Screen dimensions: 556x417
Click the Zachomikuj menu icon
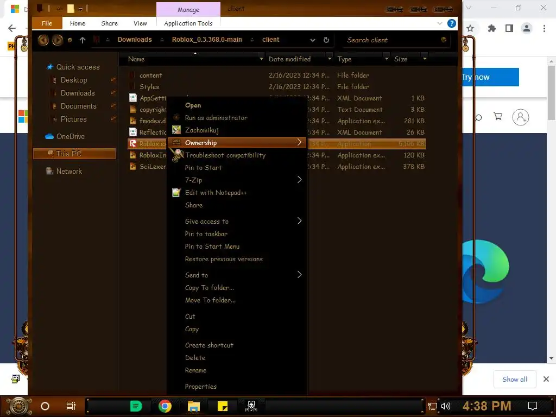pos(176,130)
